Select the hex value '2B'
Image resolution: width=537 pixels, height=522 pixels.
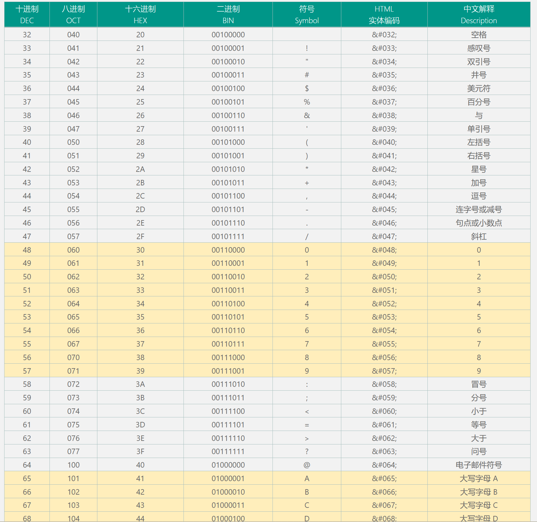[x=140, y=182]
